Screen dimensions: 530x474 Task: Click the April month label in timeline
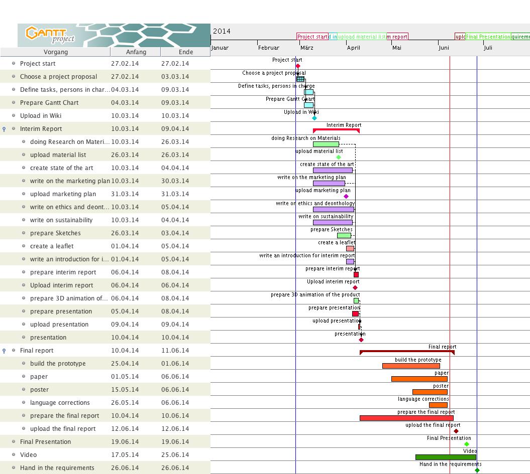pyautogui.click(x=353, y=48)
